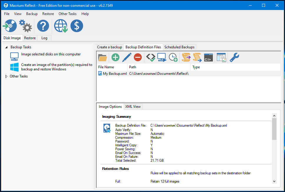Add a new definition with green plus icon

pos(115,57)
